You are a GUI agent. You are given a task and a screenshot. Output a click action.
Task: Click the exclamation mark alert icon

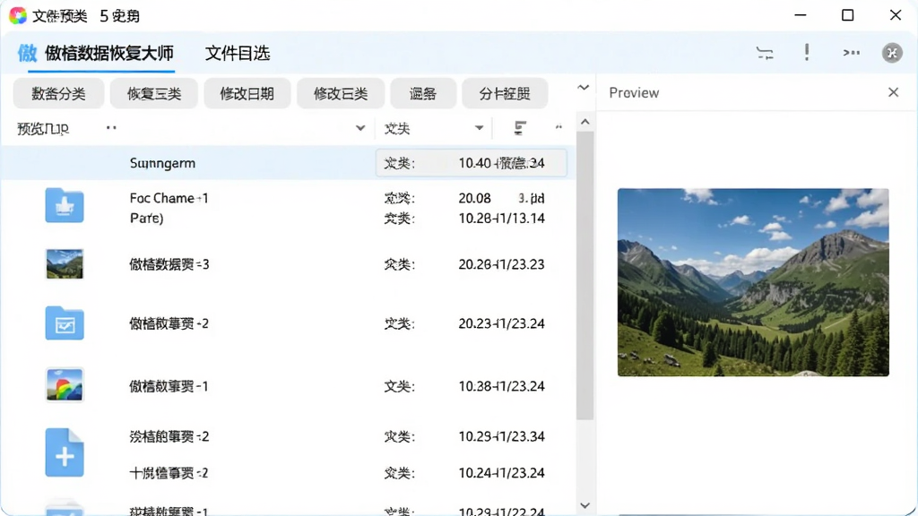(x=807, y=52)
